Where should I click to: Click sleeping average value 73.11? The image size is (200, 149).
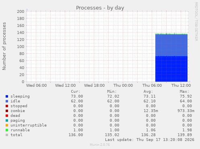click(x=149, y=96)
